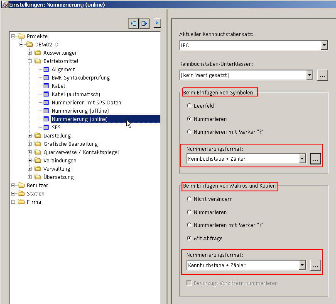336x304 pixels.
Task: Select Kabel tree entry
Action: (x=58, y=86)
